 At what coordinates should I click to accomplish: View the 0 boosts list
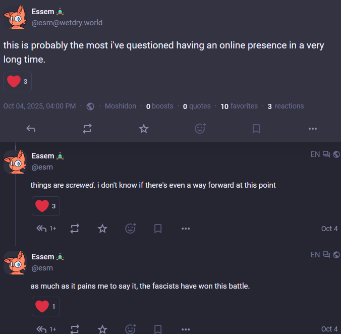pos(159,106)
